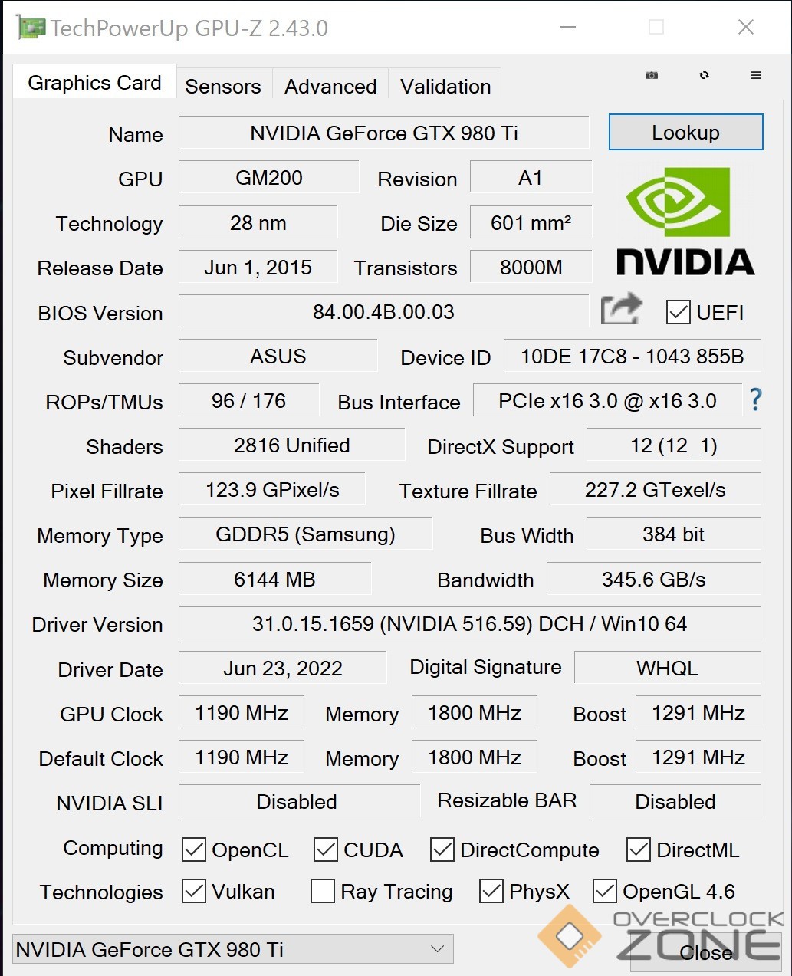Click the GPU-Z app icon in the title bar

click(x=30, y=28)
